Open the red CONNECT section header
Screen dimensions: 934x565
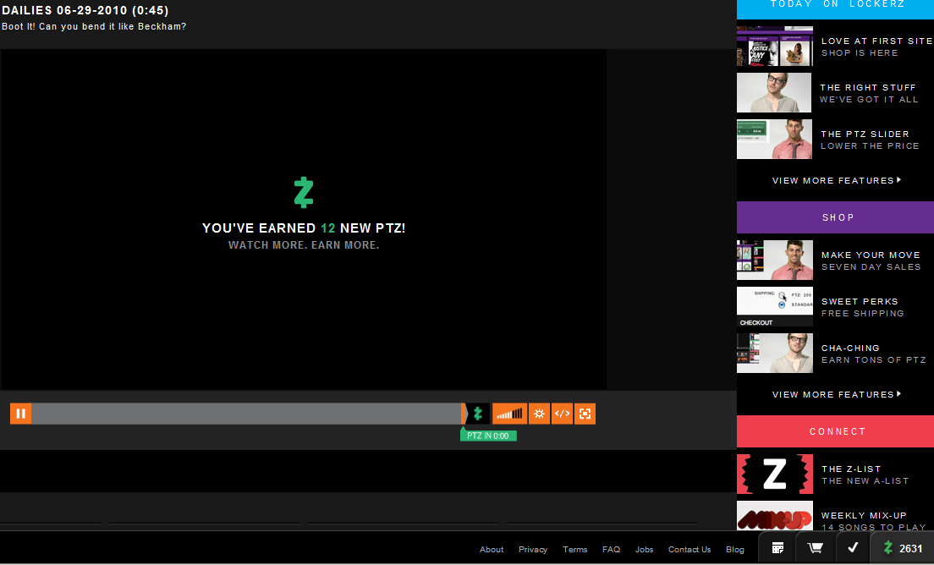tap(835, 431)
